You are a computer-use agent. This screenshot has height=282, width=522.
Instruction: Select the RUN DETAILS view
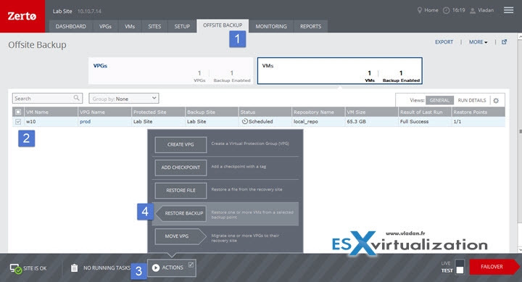point(472,100)
